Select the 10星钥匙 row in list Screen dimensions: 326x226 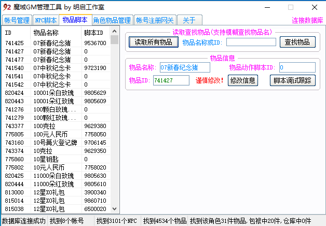pyautogui.click(x=56, y=159)
